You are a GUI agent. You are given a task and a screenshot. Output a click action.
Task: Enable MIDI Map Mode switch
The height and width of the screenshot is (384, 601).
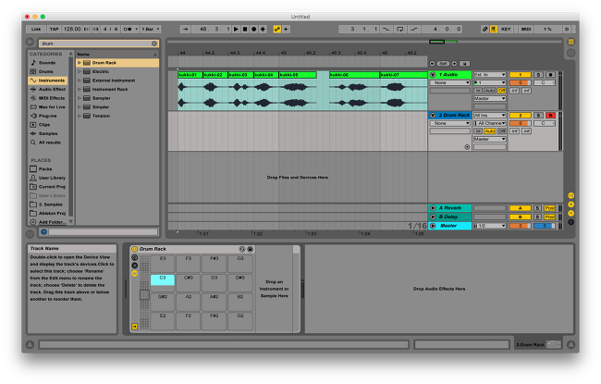(x=526, y=30)
